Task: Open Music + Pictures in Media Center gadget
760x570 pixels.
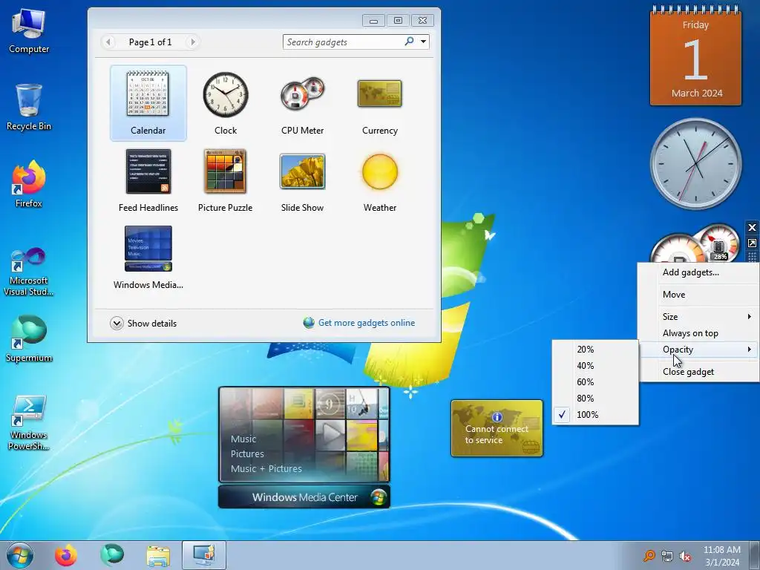Action: point(266,469)
